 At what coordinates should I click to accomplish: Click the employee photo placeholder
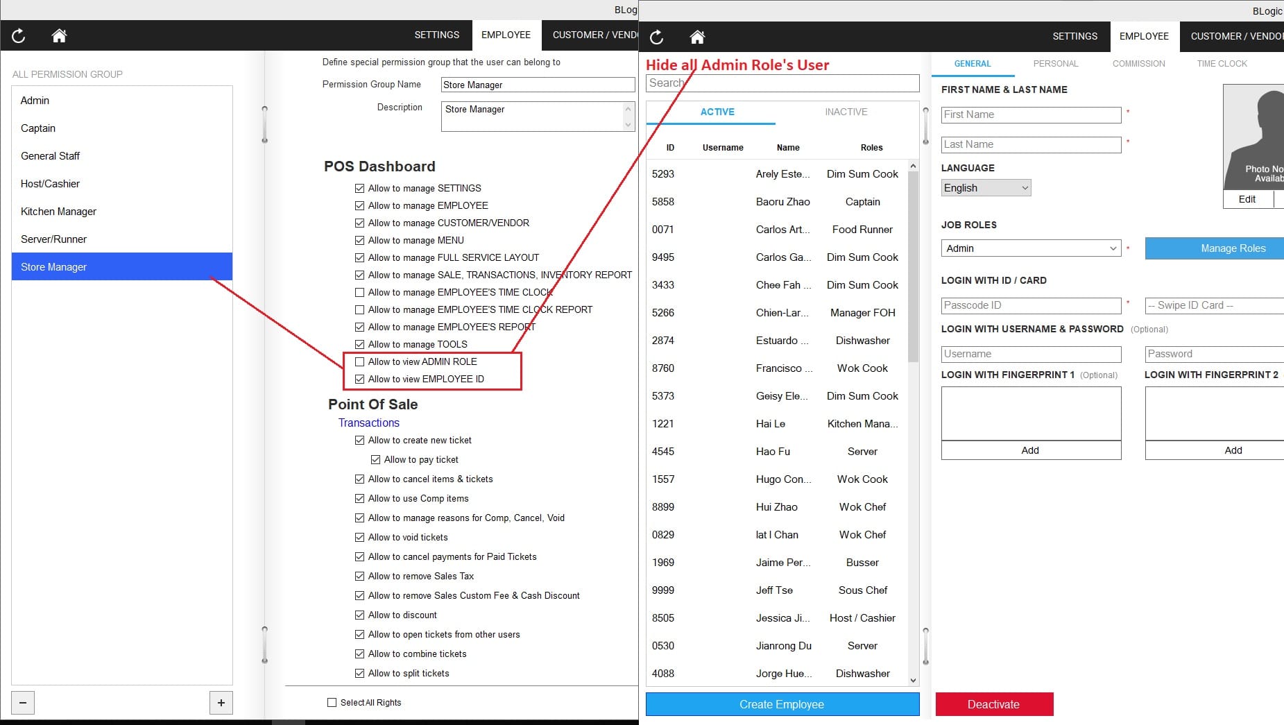pyautogui.click(x=1254, y=137)
